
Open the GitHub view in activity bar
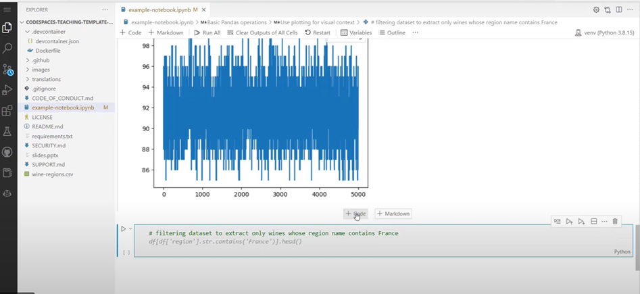pos(7,152)
